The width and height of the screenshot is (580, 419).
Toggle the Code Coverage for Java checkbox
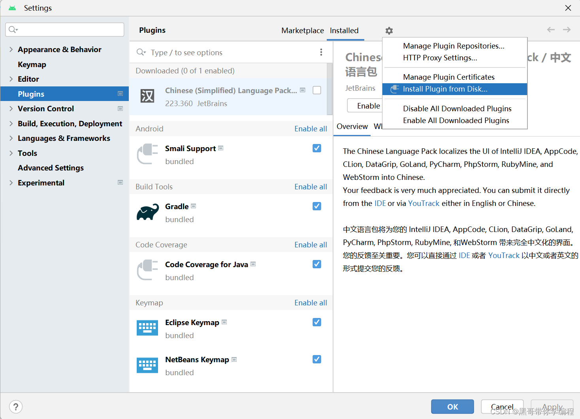(x=317, y=264)
